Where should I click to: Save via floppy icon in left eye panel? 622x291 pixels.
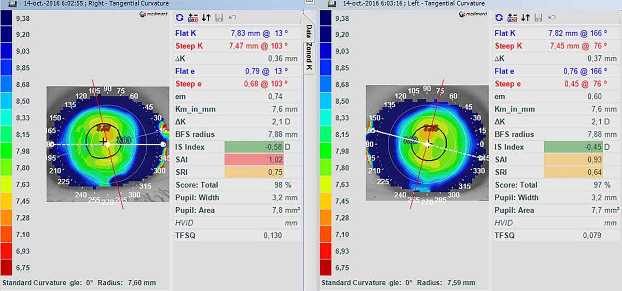point(539,18)
